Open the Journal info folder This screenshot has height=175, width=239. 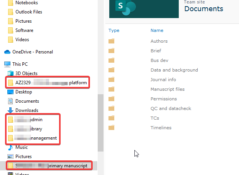pos(163,80)
